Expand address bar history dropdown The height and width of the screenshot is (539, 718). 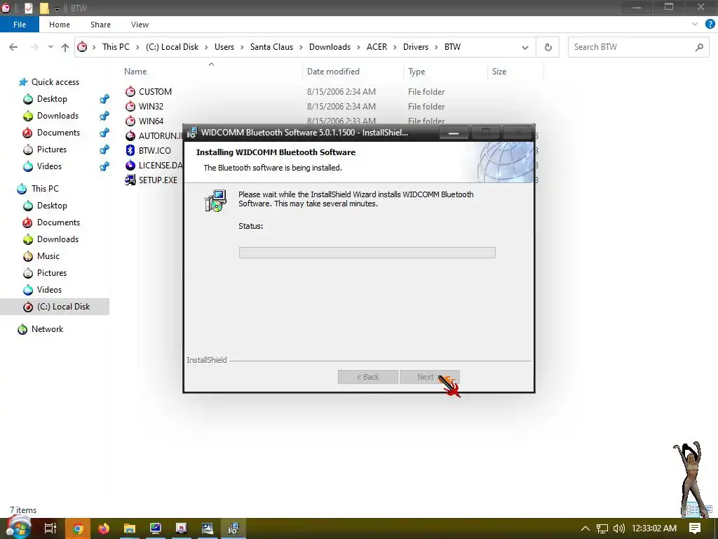(x=524, y=47)
